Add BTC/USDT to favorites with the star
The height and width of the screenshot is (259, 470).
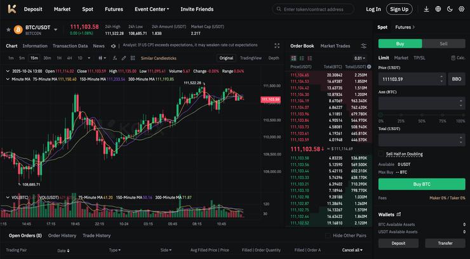8,30
